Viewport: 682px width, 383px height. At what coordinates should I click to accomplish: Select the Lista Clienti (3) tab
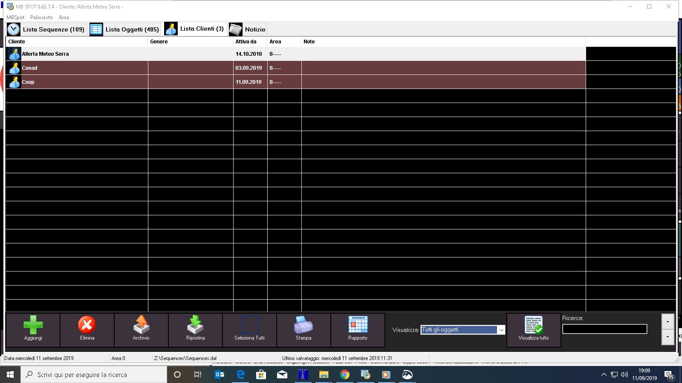coord(195,29)
